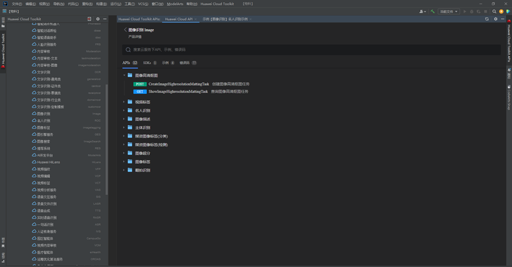Open the GET ShowImageHighresolutionMattingTask API
This screenshot has width=512, height=267.
click(x=191, y=92)
